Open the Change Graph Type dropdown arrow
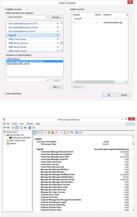Image resolution: width=137 pixels, height=217 pixels. coord(45,133)
